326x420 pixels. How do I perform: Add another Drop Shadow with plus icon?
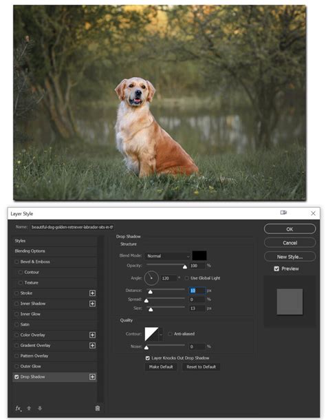coord(92,377)
